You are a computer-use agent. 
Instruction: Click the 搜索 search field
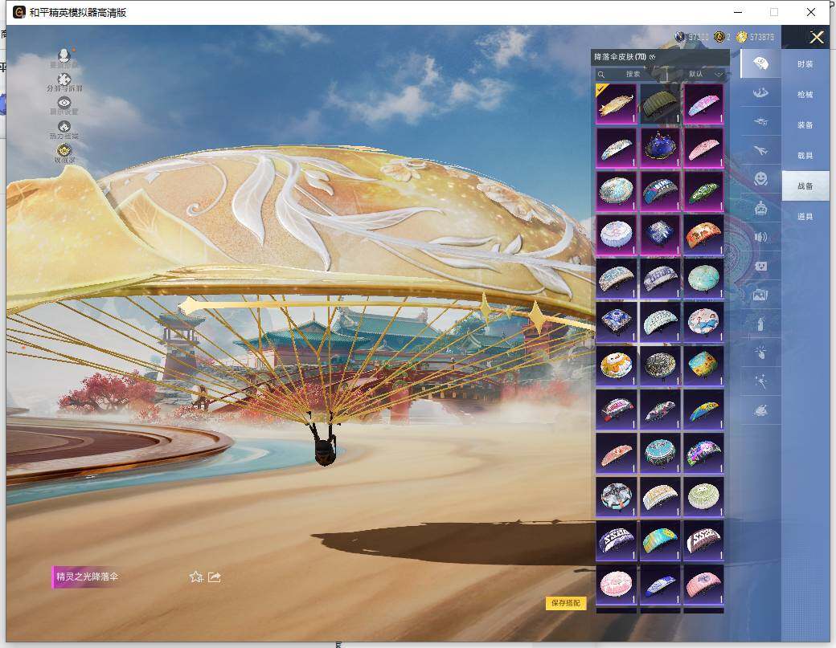633,74
